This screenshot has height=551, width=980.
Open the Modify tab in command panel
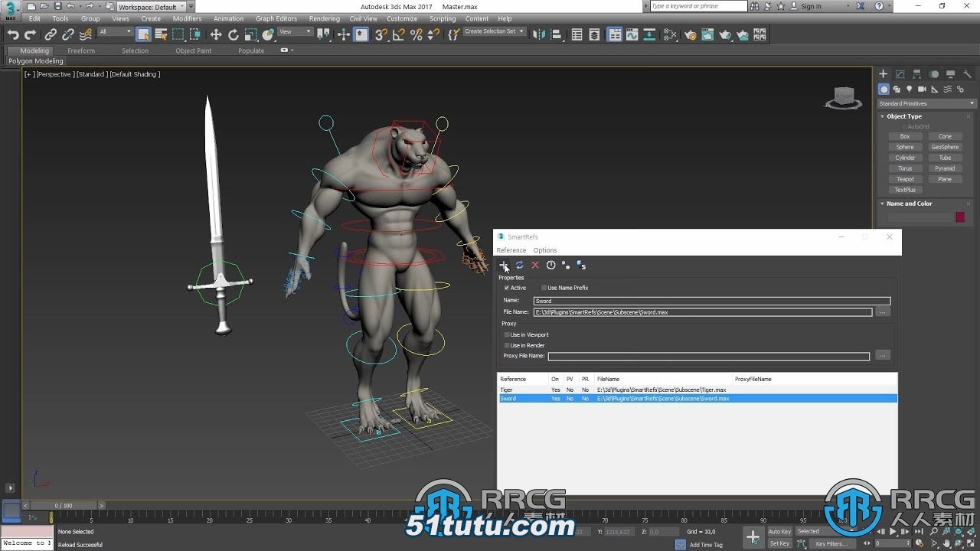(x=900, y=74)
